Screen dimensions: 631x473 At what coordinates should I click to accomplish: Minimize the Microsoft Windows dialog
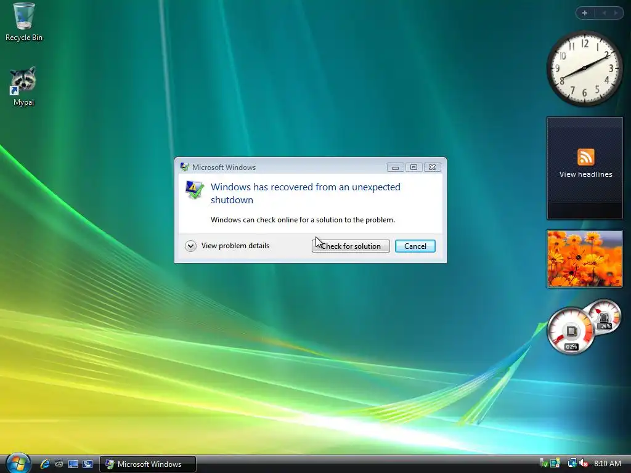tap(395, 168)
